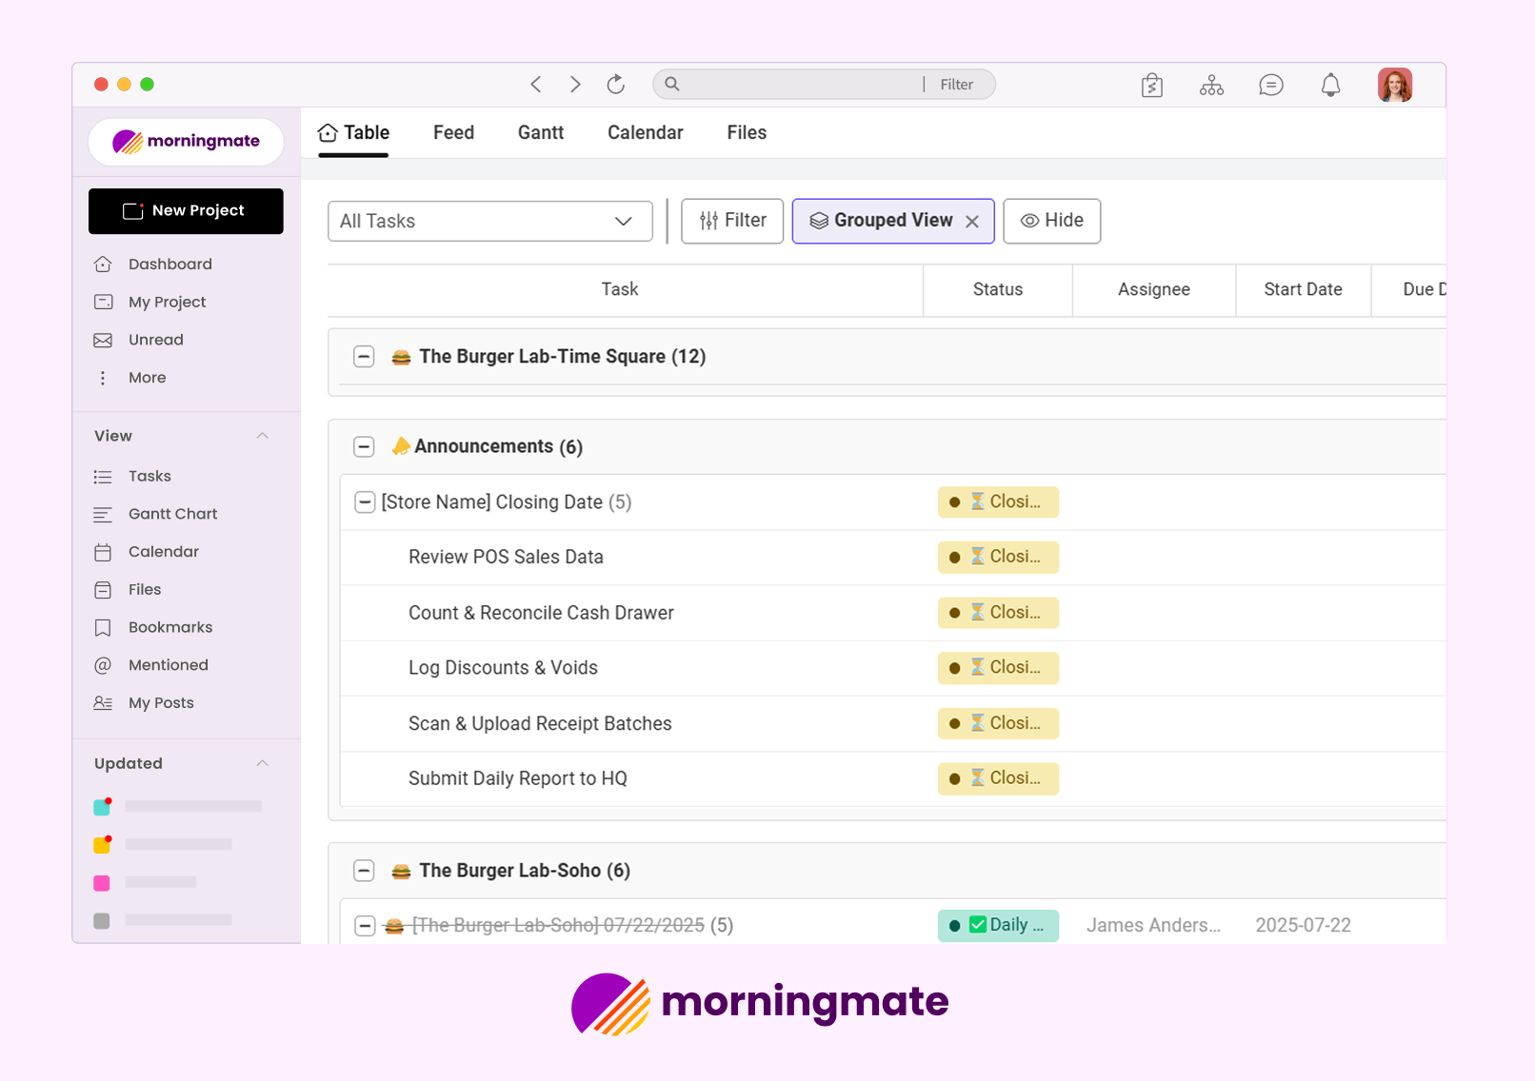The height and width of the screenshot is (1081, 1535).
Task: Select the Gantt Chart view in the sidebar
Action: (x=172, y=514)
